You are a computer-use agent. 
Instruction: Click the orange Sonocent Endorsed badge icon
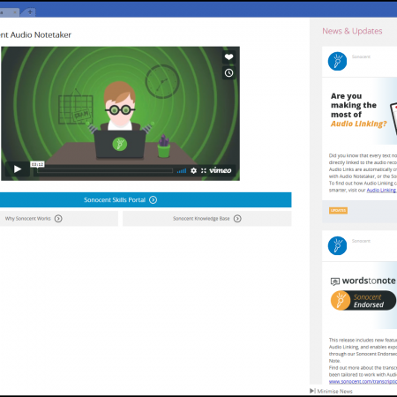[x=341, y=301]
